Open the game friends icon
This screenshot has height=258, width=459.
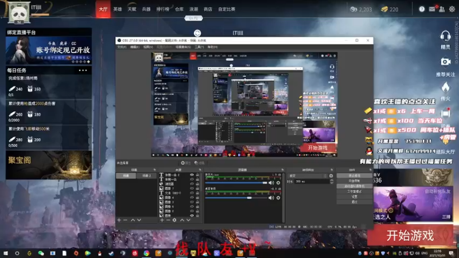coord(442,9)
